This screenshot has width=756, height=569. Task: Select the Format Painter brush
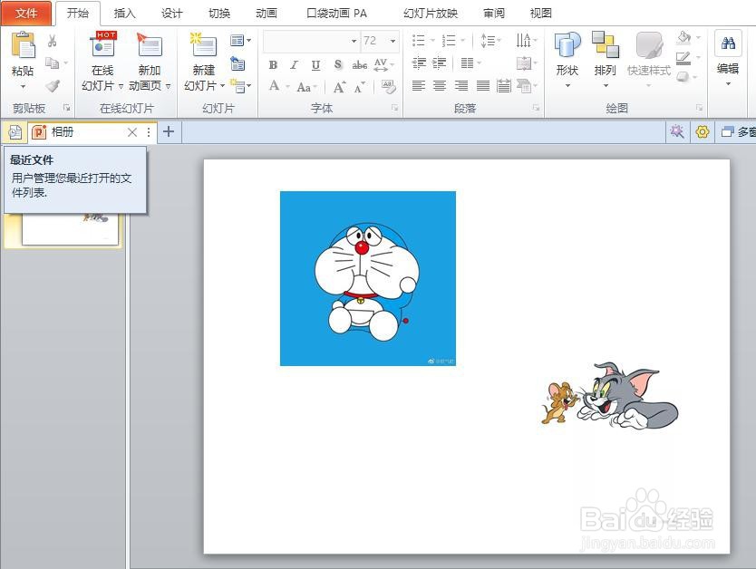coord(52,86)
